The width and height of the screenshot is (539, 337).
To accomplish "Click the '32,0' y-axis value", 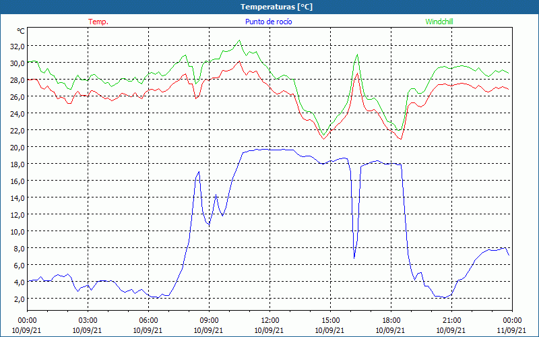I will click(18, 46).
